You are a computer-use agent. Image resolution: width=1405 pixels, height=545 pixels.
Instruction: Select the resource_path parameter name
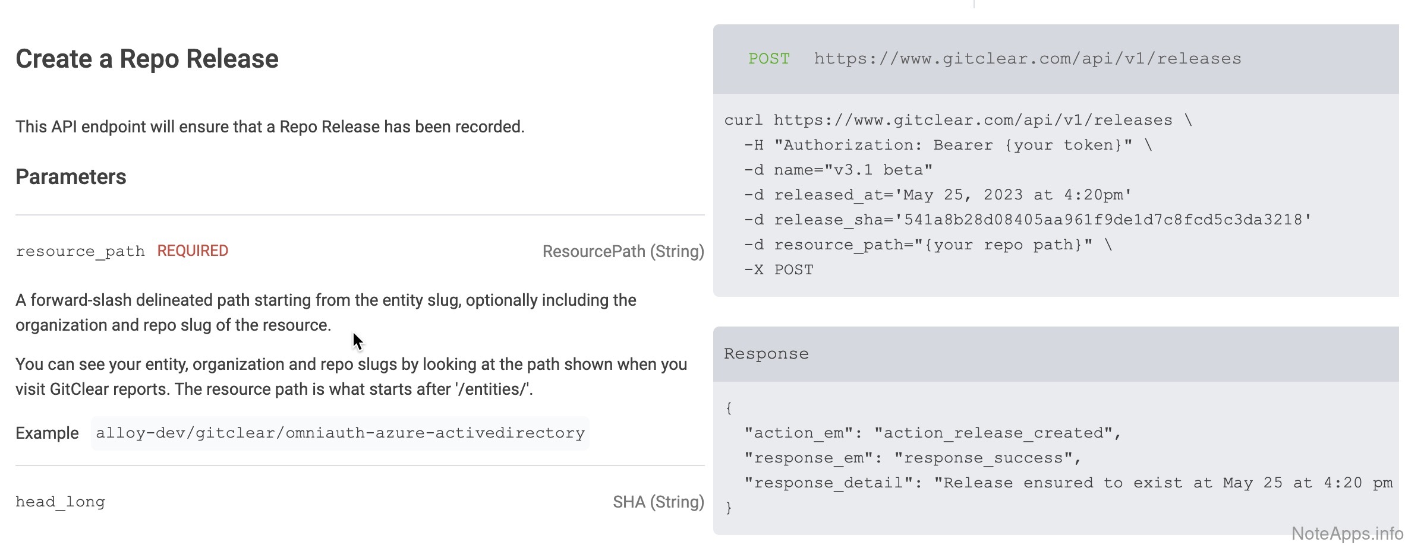pos(80,251)
